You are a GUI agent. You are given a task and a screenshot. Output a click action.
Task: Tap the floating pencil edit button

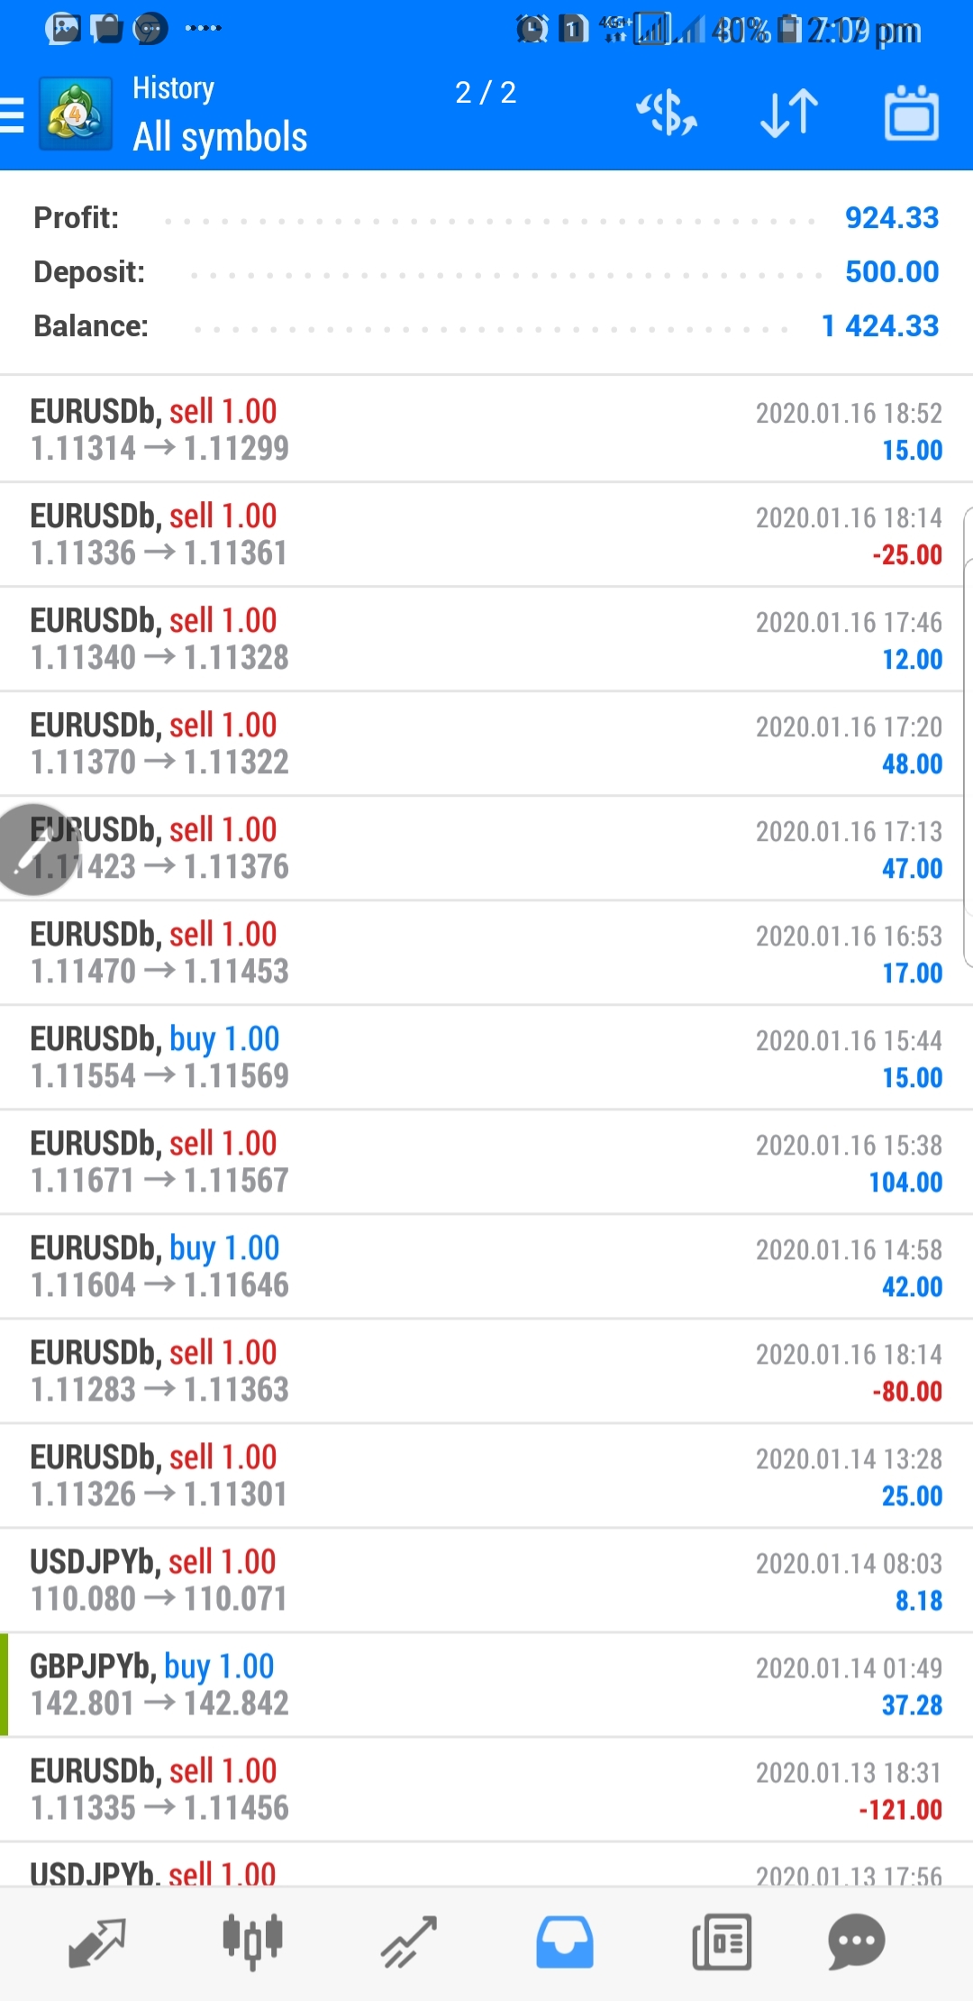[34, 849]
